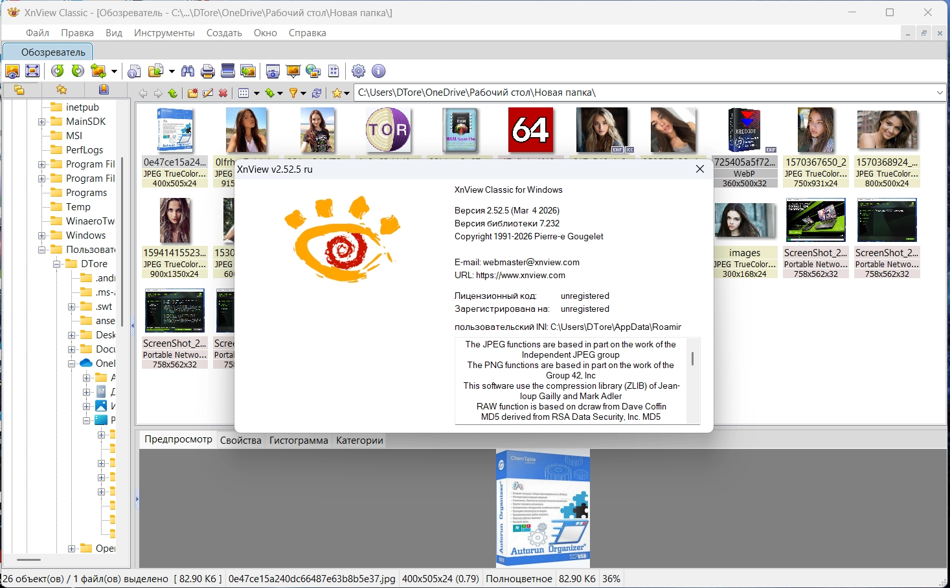This screenshot has width=950, height=588.
Task: Switch to the Гистограмма tab
Action: 299,441
